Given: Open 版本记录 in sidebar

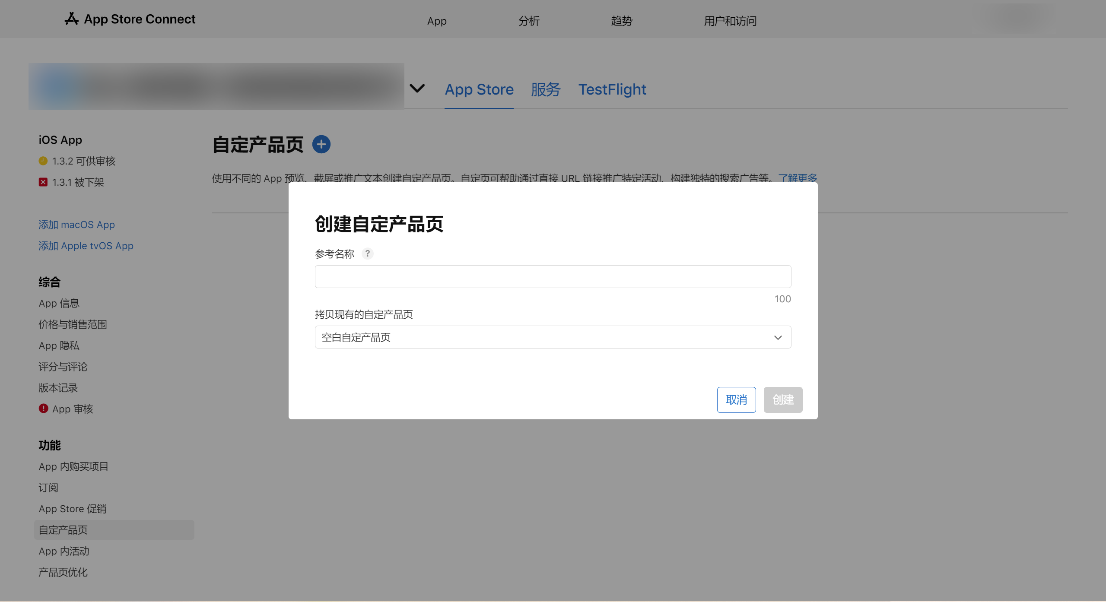Looking at the screenshot, I should pyautogui.click(x=58, y=388).
